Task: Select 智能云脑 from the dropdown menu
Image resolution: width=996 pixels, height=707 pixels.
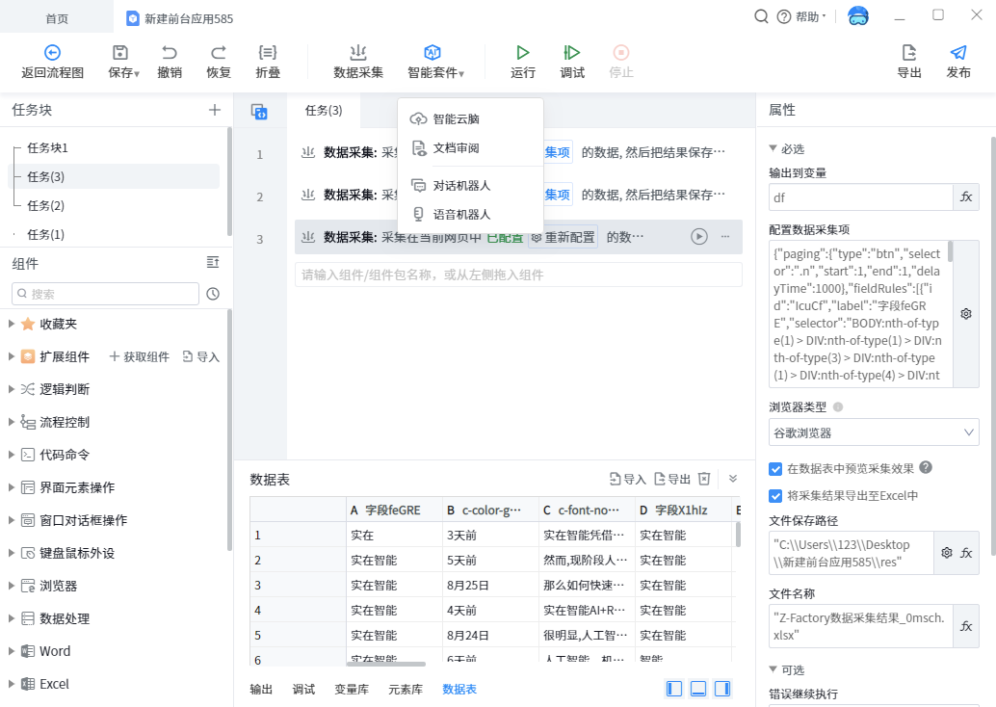Action: click(456, 119)
